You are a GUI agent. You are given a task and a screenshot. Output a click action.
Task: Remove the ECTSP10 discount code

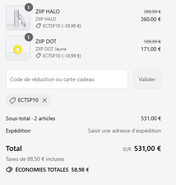click(x=45, y=100)
